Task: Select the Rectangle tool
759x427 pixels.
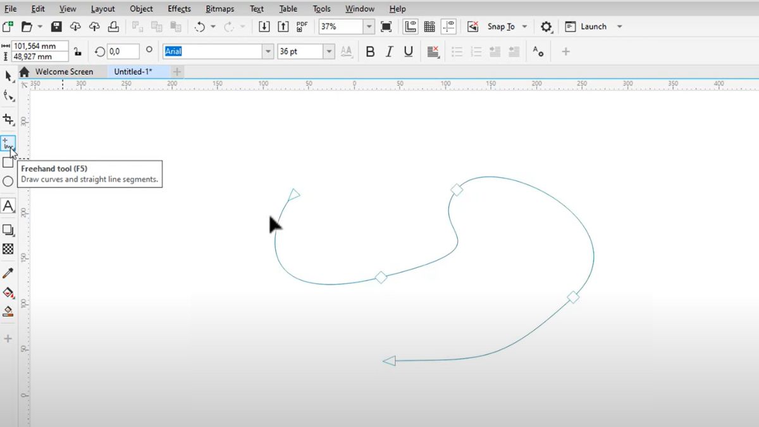Action: tap(8, 163)
